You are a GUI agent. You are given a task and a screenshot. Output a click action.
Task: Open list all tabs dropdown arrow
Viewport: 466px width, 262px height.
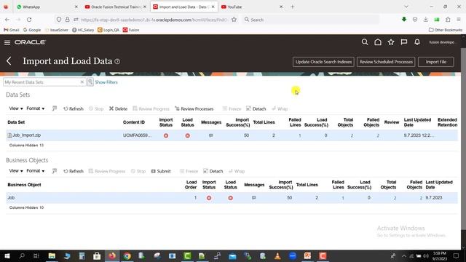click(x=406, y=7)
